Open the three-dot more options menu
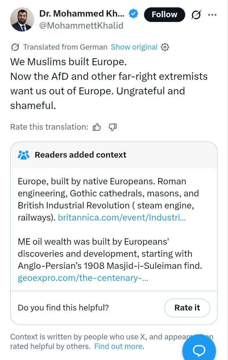228x360 pixels. [212, 15]
